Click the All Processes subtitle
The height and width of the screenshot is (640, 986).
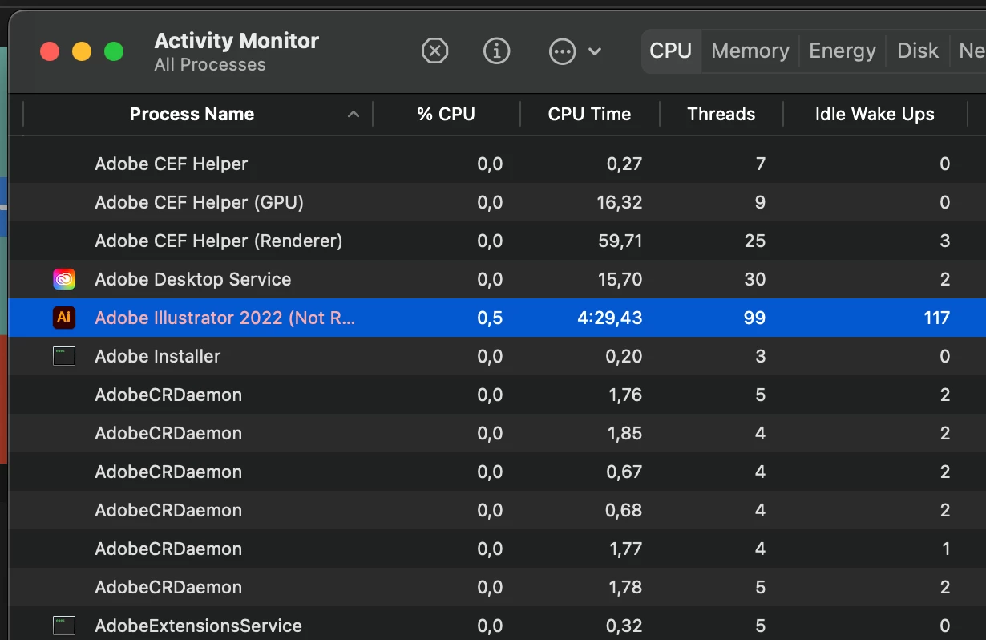coord(210,65)
